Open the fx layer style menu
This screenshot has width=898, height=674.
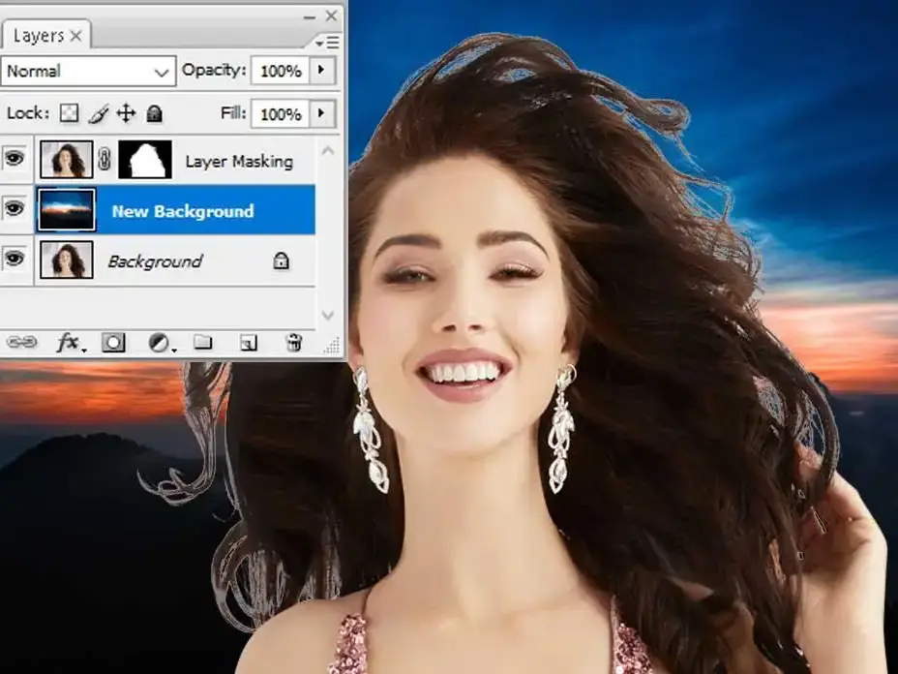click(x=71, y=343)
